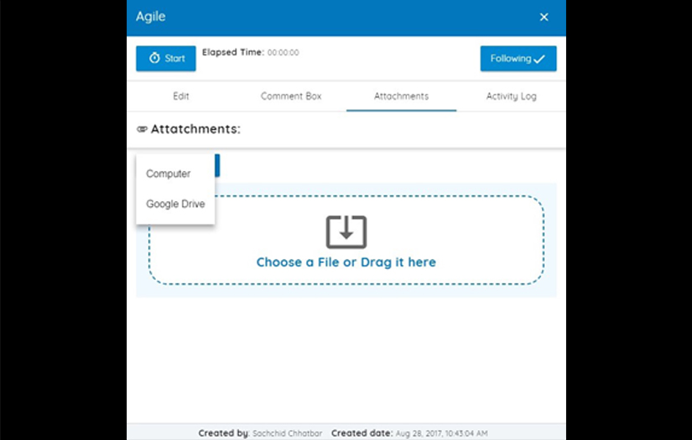Select the Attachments tab
Viewport: 692px width, 440px height.
[401, 96]
